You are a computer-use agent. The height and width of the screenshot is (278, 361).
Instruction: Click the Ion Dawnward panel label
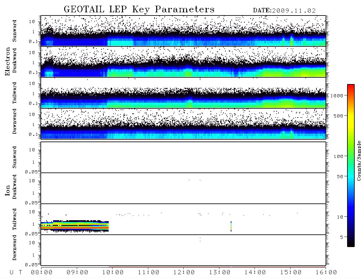pos(15,248)
